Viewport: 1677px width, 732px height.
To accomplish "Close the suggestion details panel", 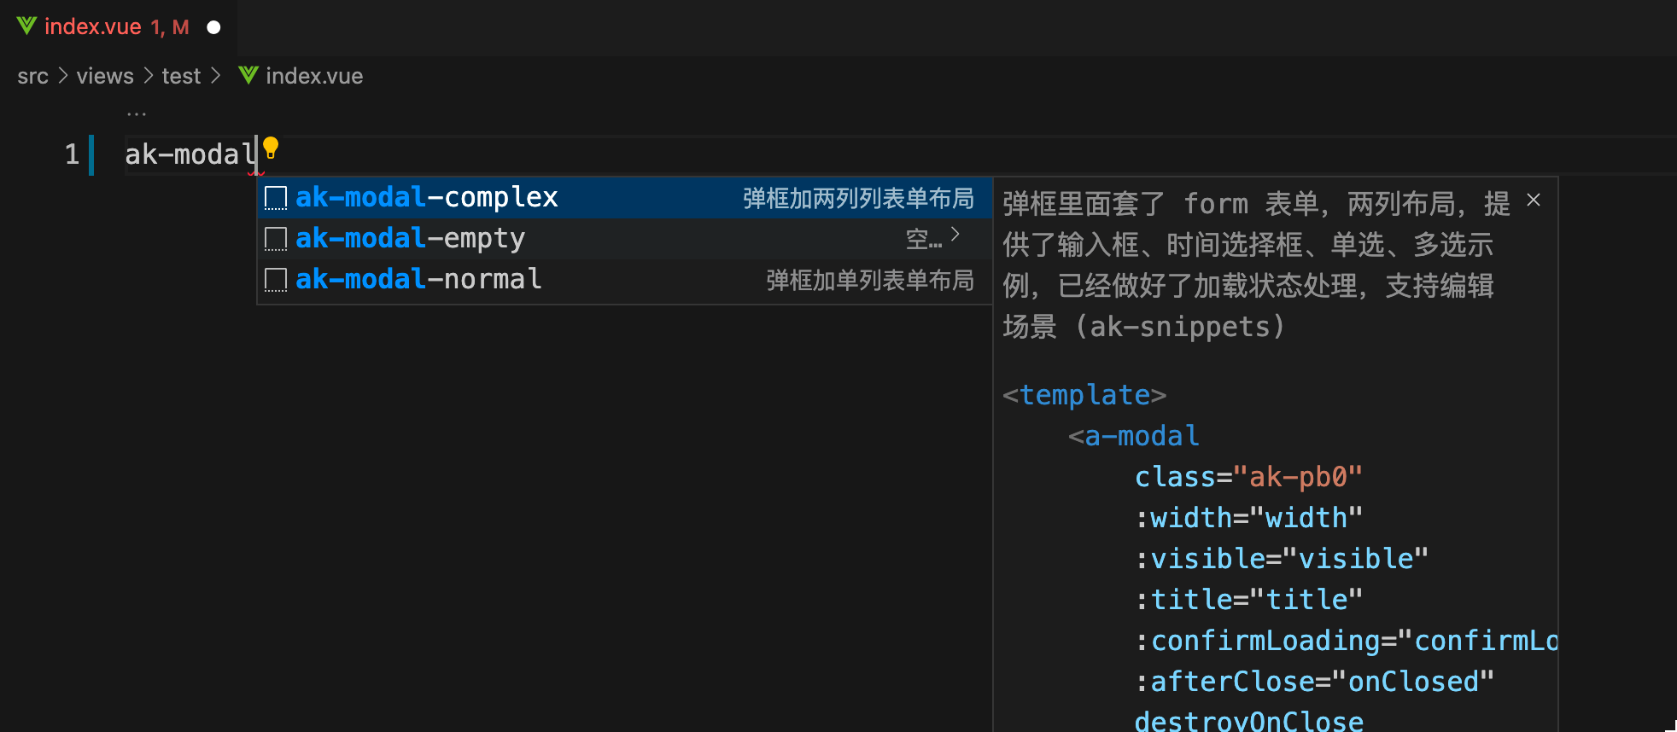I will (1534, 200).
